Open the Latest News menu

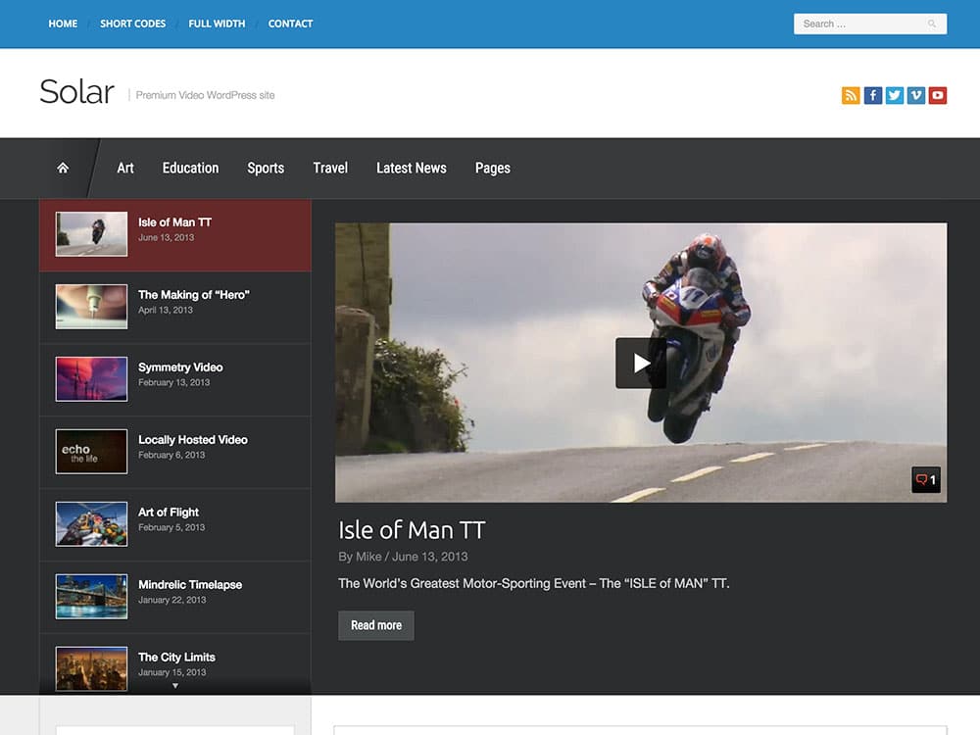[x=411, y=169]
